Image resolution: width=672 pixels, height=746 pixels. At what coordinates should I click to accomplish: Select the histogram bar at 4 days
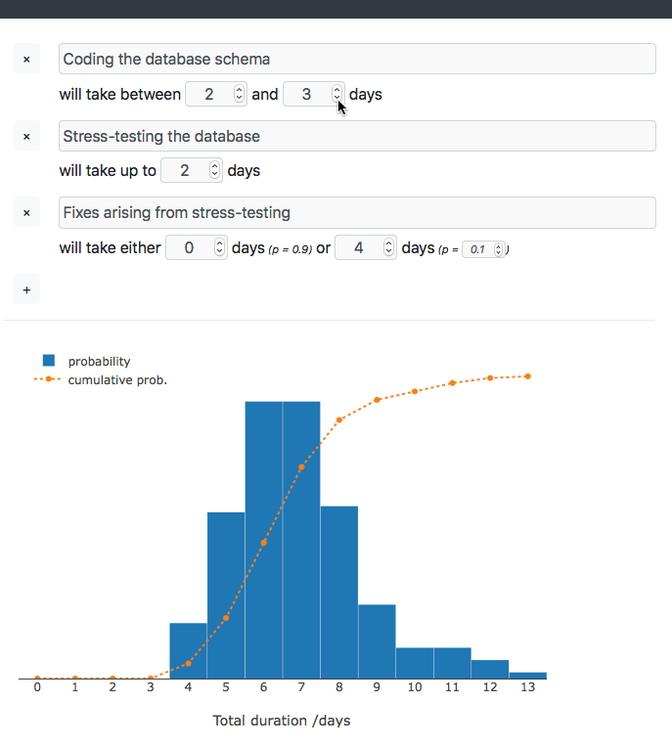click(189, 651)
